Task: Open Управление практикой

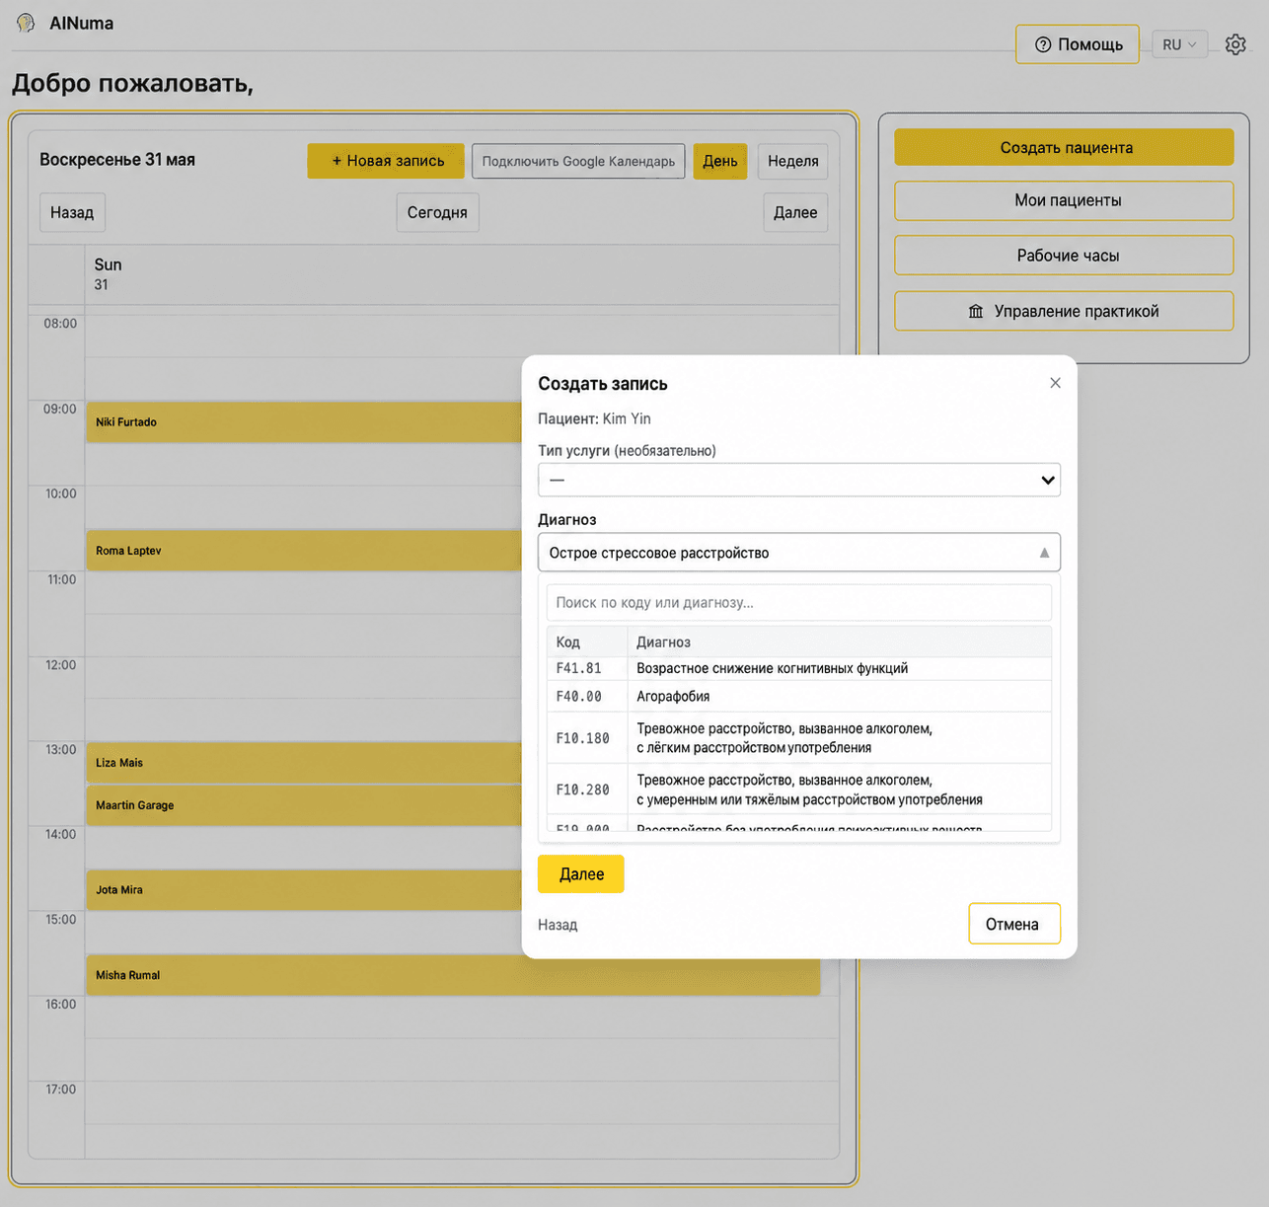Action: pos(1064,311)
